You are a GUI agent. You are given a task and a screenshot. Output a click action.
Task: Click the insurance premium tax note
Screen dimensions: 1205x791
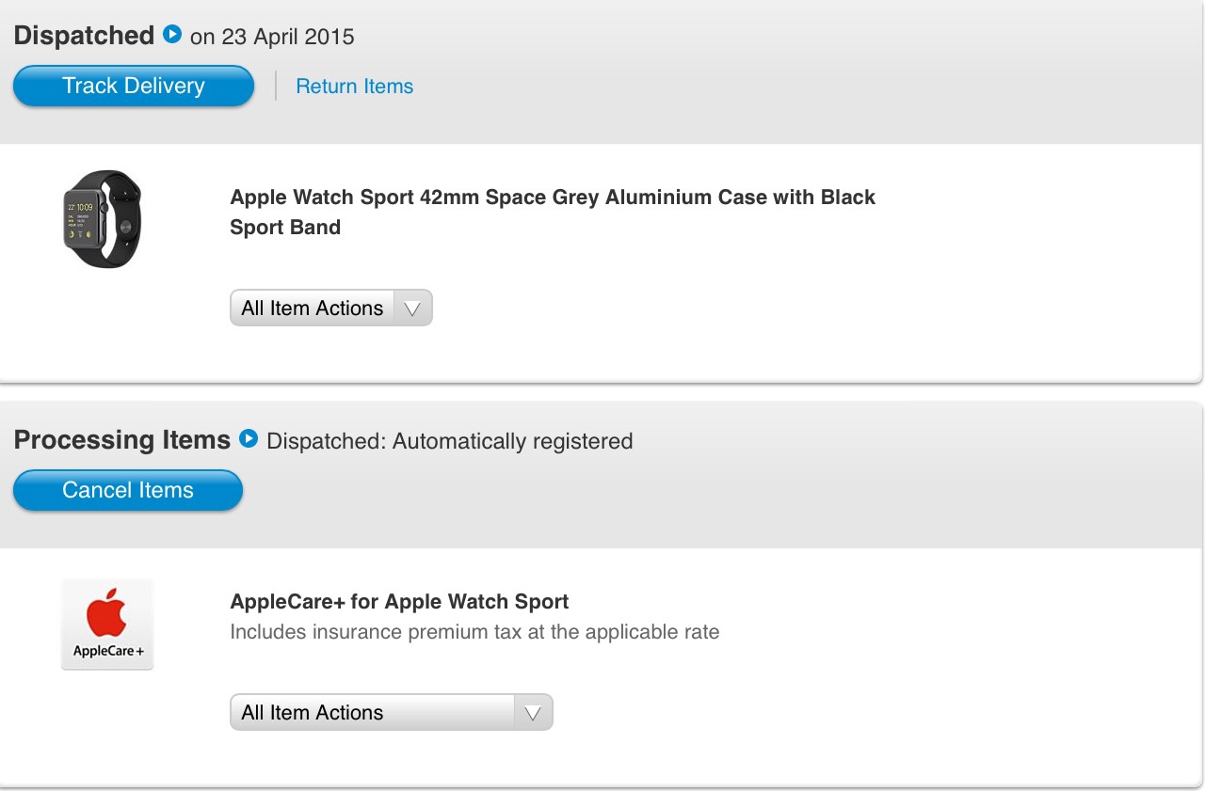(474, 632)
